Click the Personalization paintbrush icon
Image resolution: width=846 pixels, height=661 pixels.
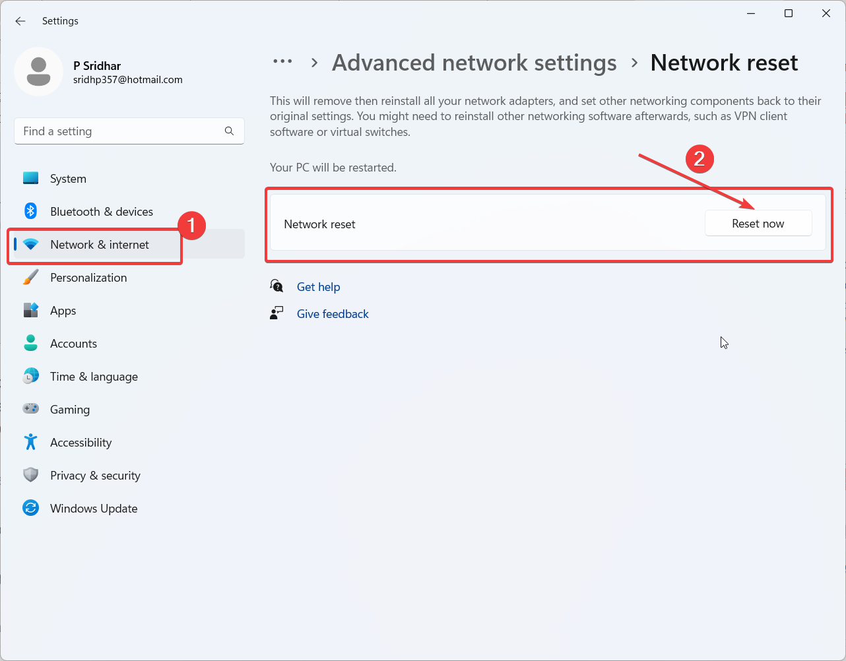click(x=31, y=277)
